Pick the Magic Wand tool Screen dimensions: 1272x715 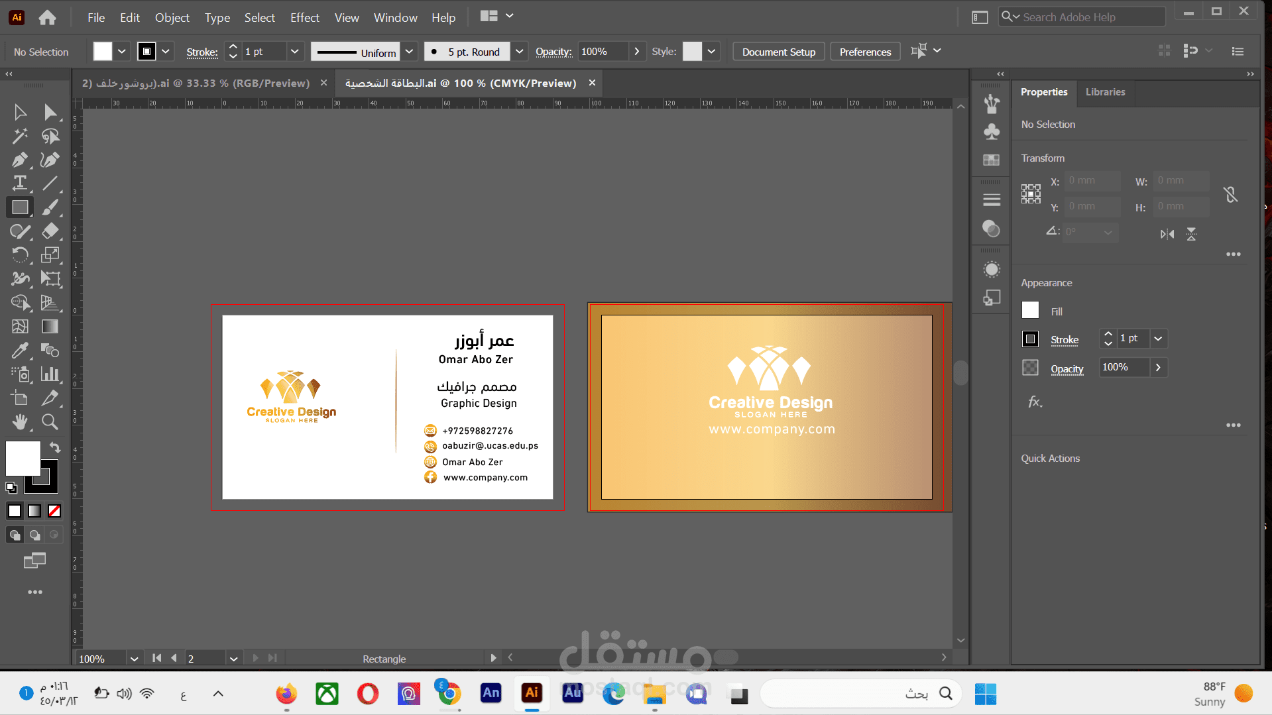20,136
